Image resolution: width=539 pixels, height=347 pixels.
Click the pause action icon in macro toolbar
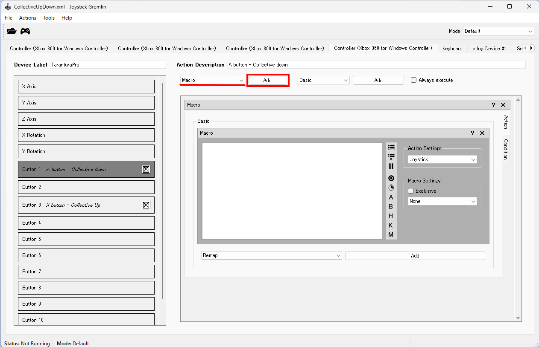coord(391,166)
